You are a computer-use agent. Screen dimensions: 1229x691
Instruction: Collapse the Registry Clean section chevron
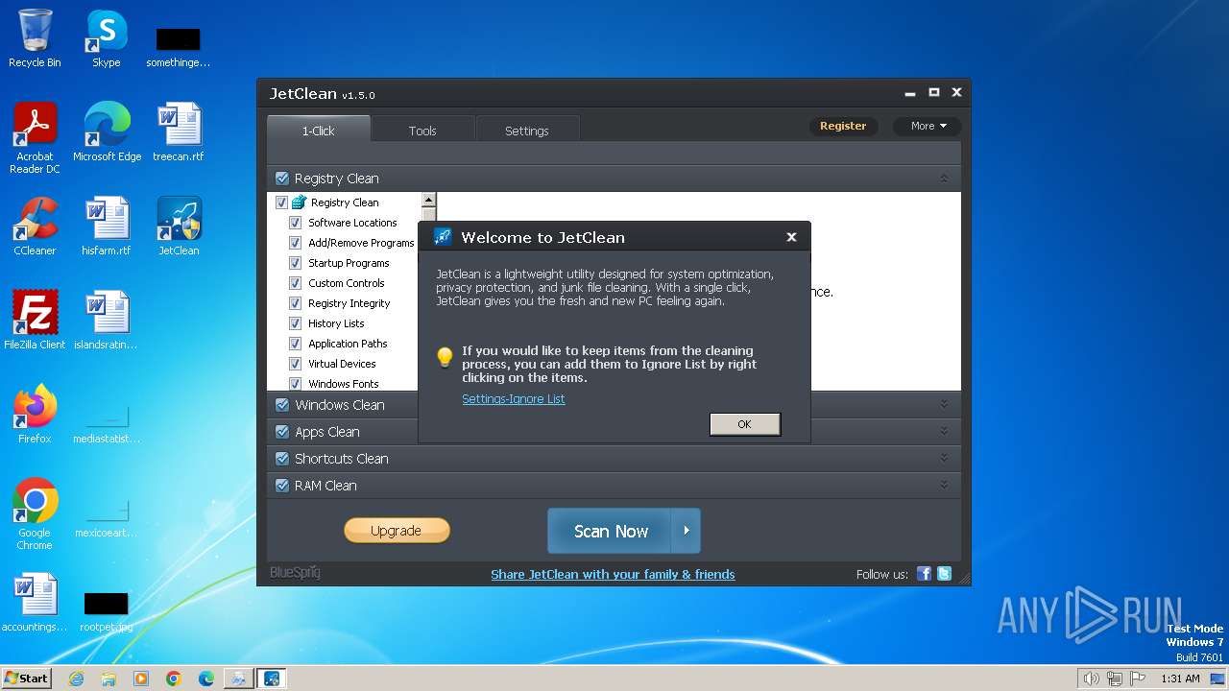click(x=944, y=179)
